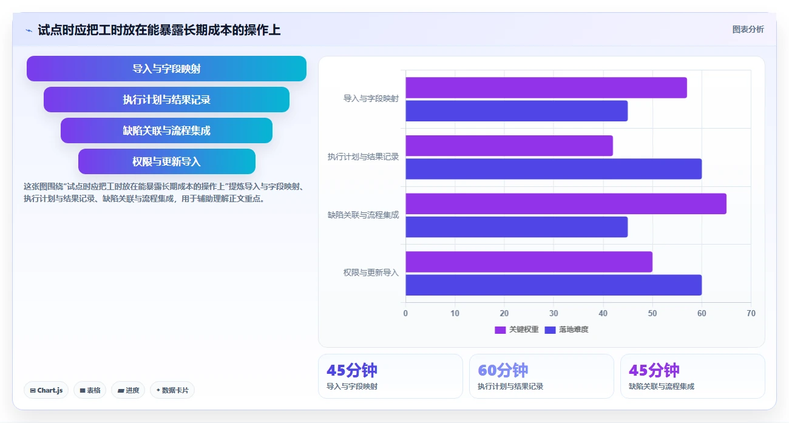Open the 45分钟 缺陷关联与流程集成 data card
This screenshot has width=789, height=423.
point(692,376)
